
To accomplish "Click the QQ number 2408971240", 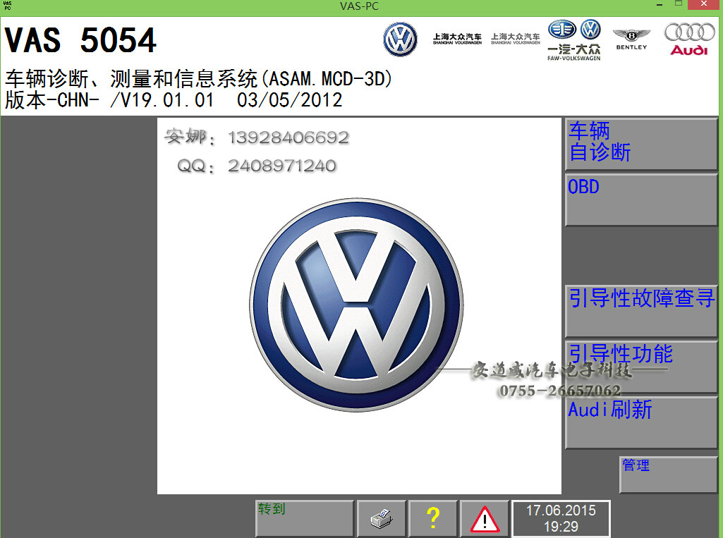I will click(281, 166).
